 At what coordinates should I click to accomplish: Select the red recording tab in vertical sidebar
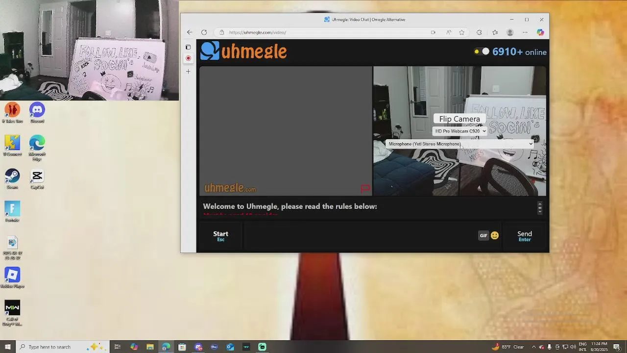(188, 58)
